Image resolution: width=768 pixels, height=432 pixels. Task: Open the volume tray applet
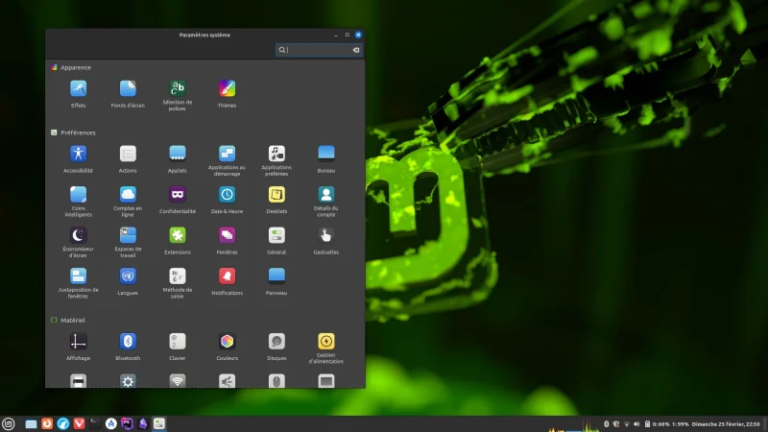coord(636,424)
